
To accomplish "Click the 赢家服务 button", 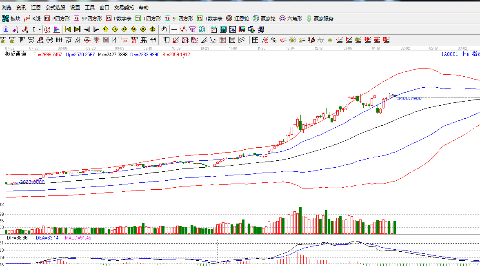I will coord(320,18).
